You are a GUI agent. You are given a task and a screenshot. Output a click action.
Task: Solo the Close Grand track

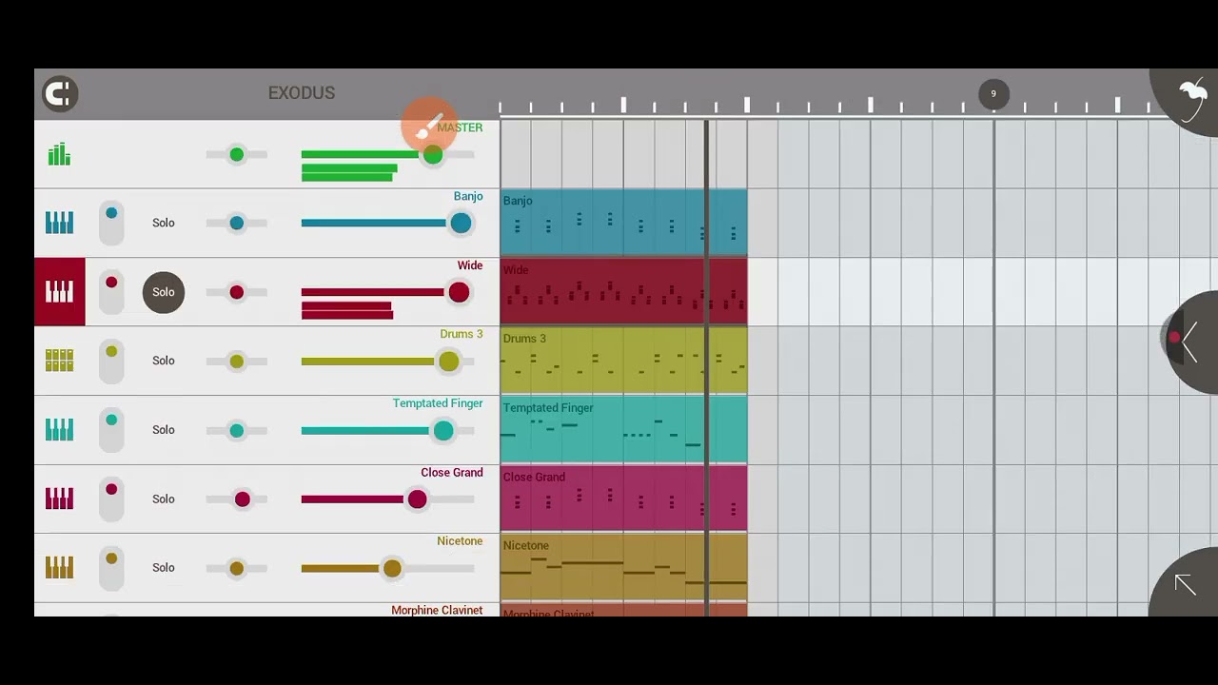[x=164, y=499]
